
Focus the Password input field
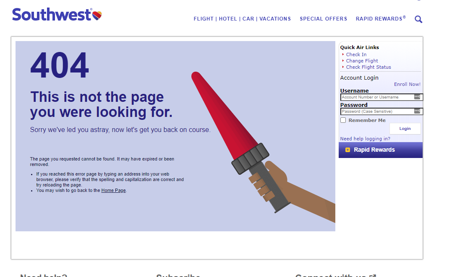click(376, 111)
